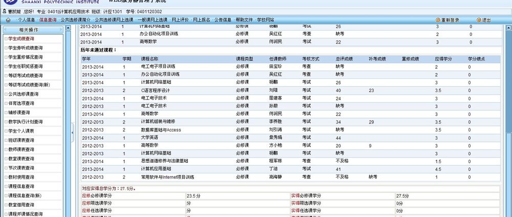Select 教师课表查询 in sidebar
The width and height of the screenshot is (512, 217).
click(21, 149)
